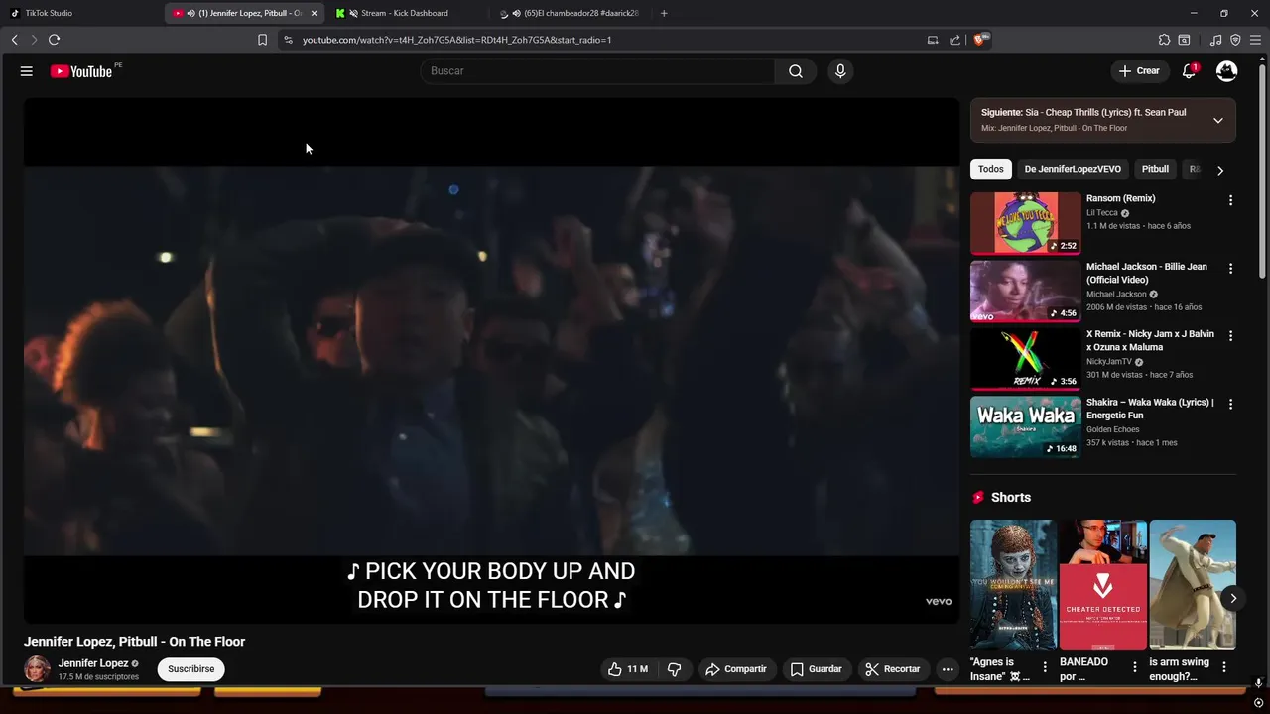Go to the YouTube home logo
The height and width of the screenshot is (714, 1270).
[81, 71]
